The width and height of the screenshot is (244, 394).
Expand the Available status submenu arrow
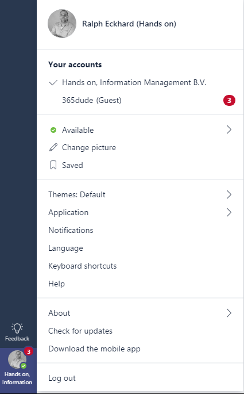[228, 130]
